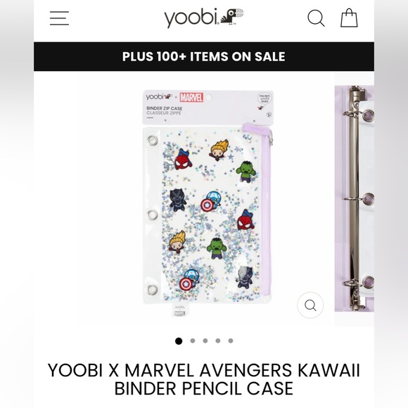Select the second carousel dot
This screenshot has width=408, height=408.
[x=193, y=340]
